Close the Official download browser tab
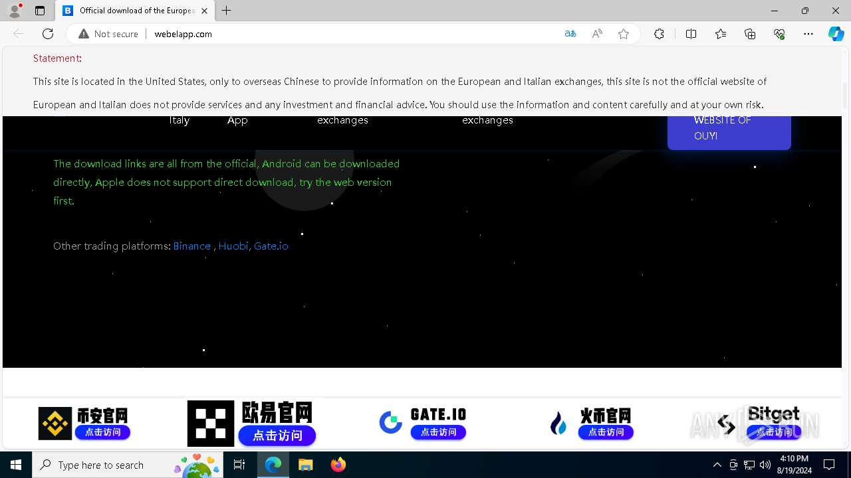This screenshot has width=851, height=478. click(x=204, y=11)
